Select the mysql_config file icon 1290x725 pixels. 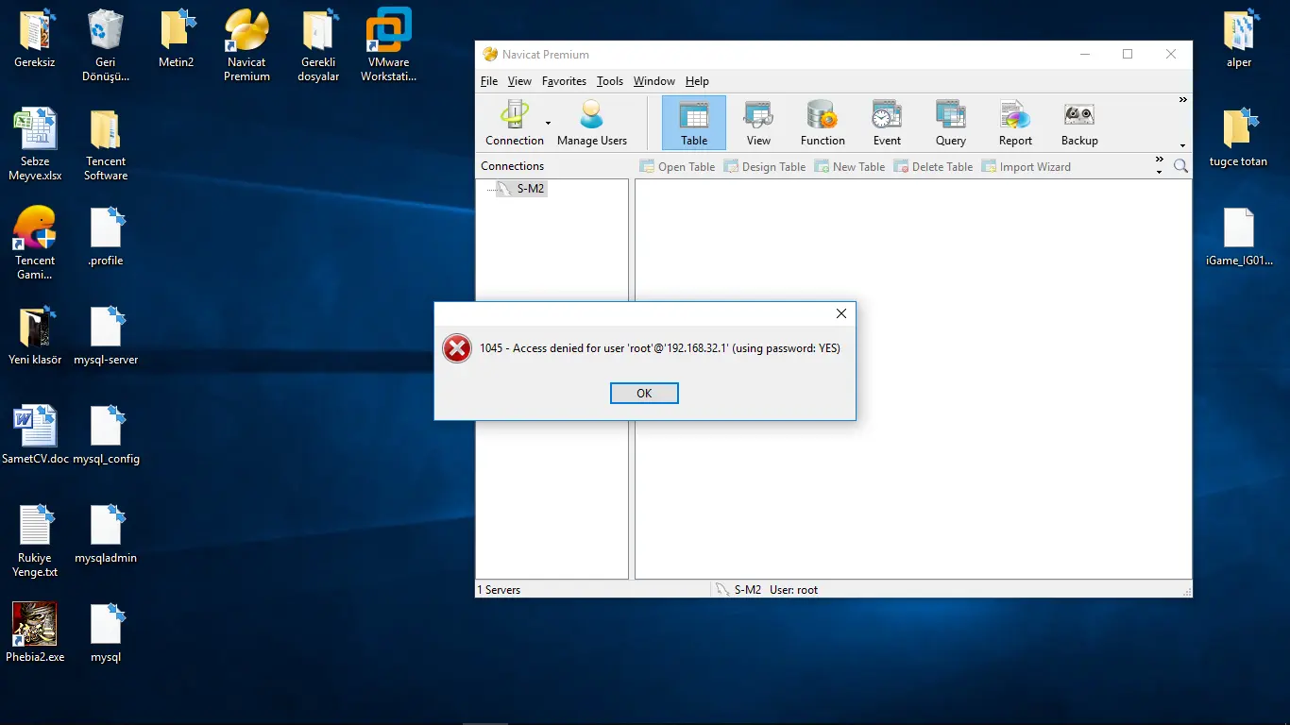(106, 435)
